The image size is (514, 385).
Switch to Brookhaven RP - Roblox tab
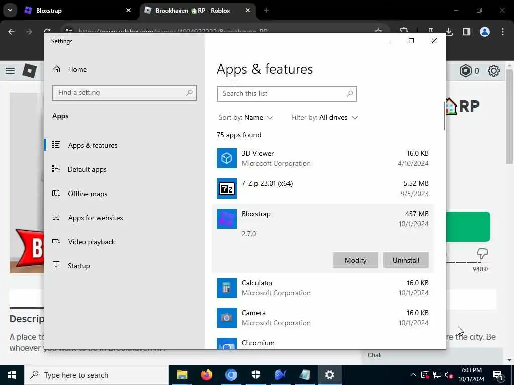(x=197, y=11)
